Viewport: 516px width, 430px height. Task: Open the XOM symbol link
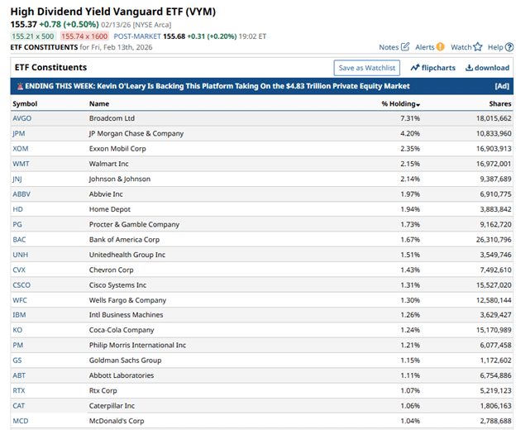coord(21,148)
